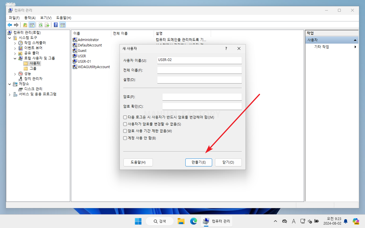Close the 새 사용자 dialog with X
Image resolution: width=365 pixels, height=228 pixels.
click(239, 49)
